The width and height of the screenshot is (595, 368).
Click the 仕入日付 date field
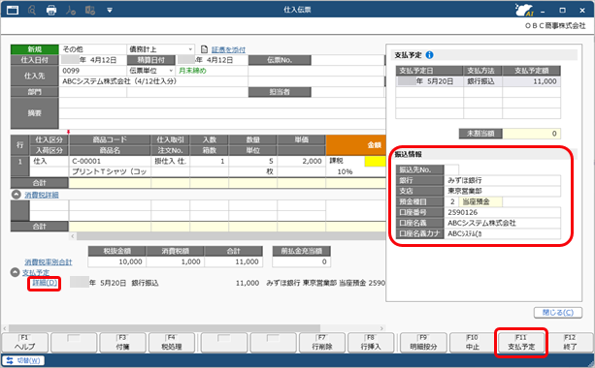(92, 60)
